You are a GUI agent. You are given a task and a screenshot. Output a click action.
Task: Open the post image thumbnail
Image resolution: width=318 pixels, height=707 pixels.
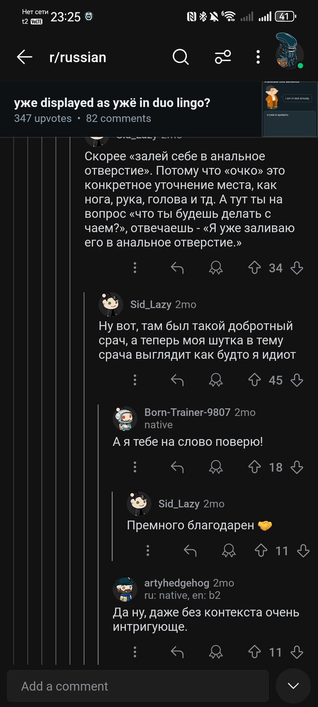pyautogui.click(x=289, y=109)
